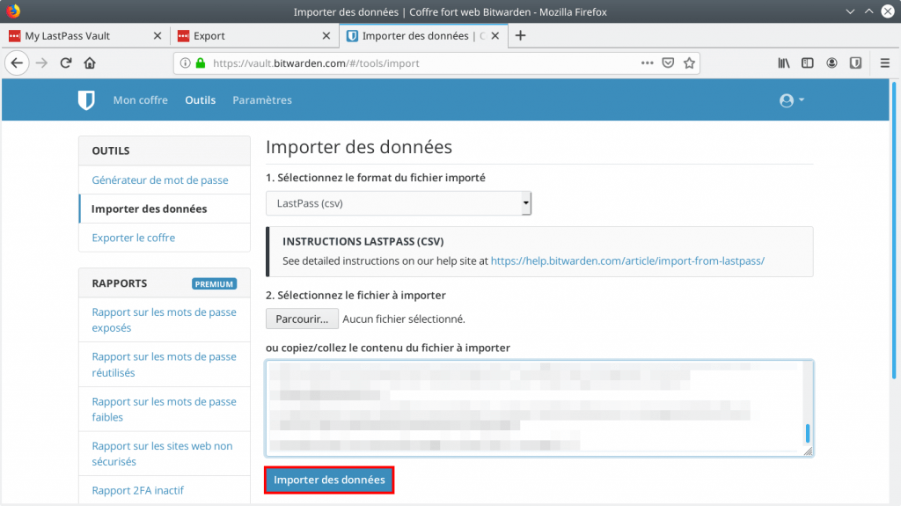Open Mon coffre in navigation bar
901x506 pixels.
[x=140, y=100]
